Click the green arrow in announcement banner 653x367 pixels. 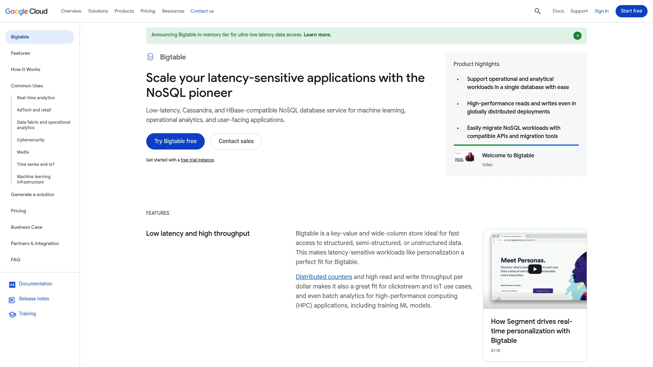coord(577,36)
